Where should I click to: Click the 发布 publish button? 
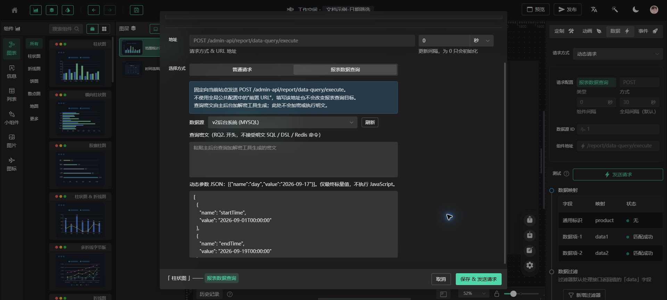coord(567,9)
